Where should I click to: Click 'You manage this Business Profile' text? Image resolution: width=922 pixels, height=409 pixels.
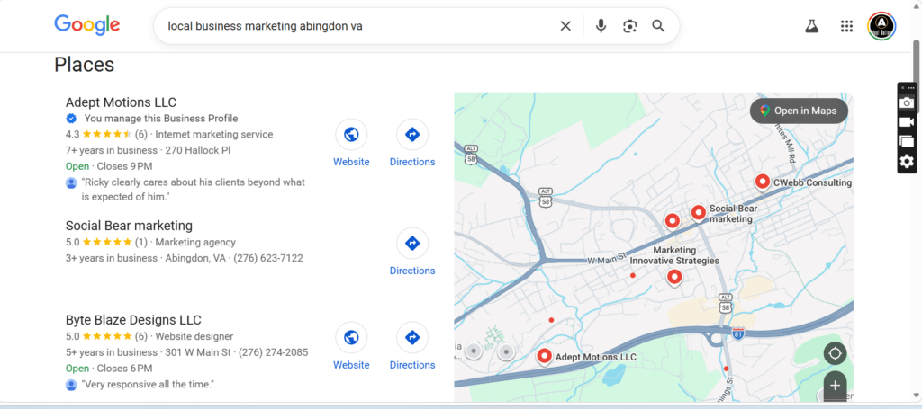[161, 119]
